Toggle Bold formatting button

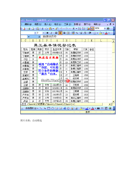(x=47, y=33)
